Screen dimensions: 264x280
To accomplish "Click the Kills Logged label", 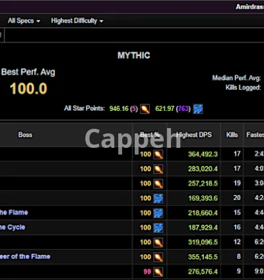I will click(x=243, y=88).
